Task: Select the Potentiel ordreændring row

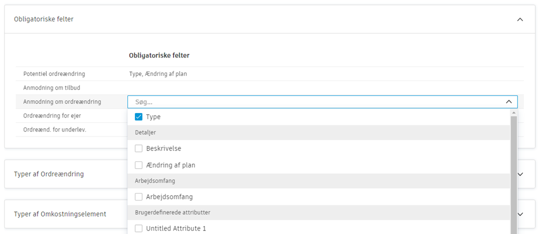Action: tap(54, 74)
